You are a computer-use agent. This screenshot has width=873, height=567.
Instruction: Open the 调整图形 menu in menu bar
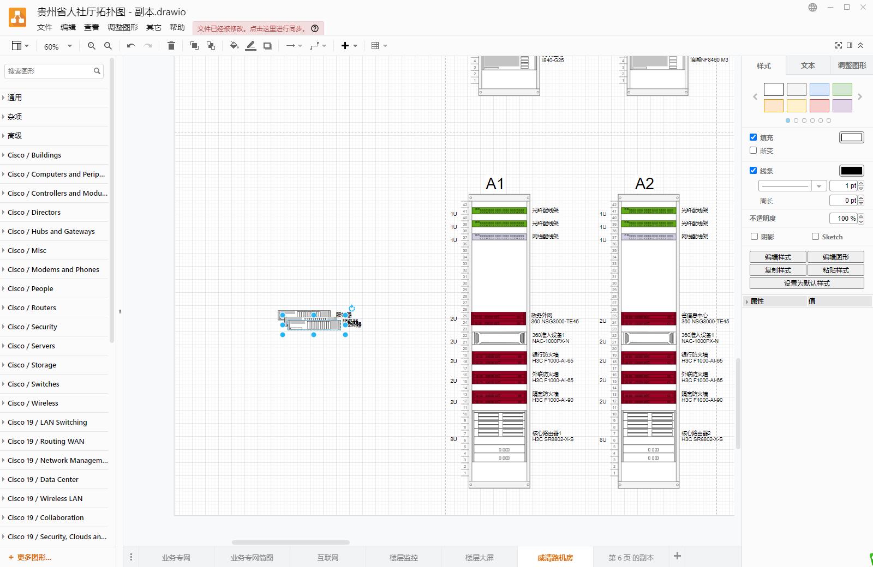click(x=123, y=27)
